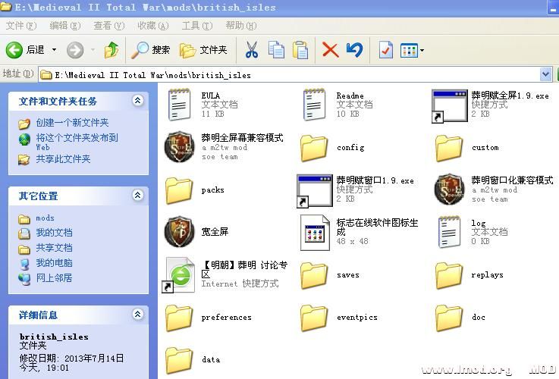The width and height of the screenshot is (559, 379).
Task: Click the green Back arrow button
Action: pyautogui.click(x=14, y=50)
